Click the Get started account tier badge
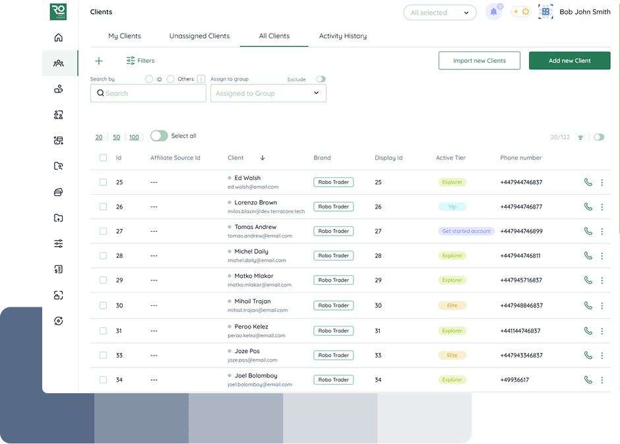The height and width of the screenshot is (444, 620). 466,232
